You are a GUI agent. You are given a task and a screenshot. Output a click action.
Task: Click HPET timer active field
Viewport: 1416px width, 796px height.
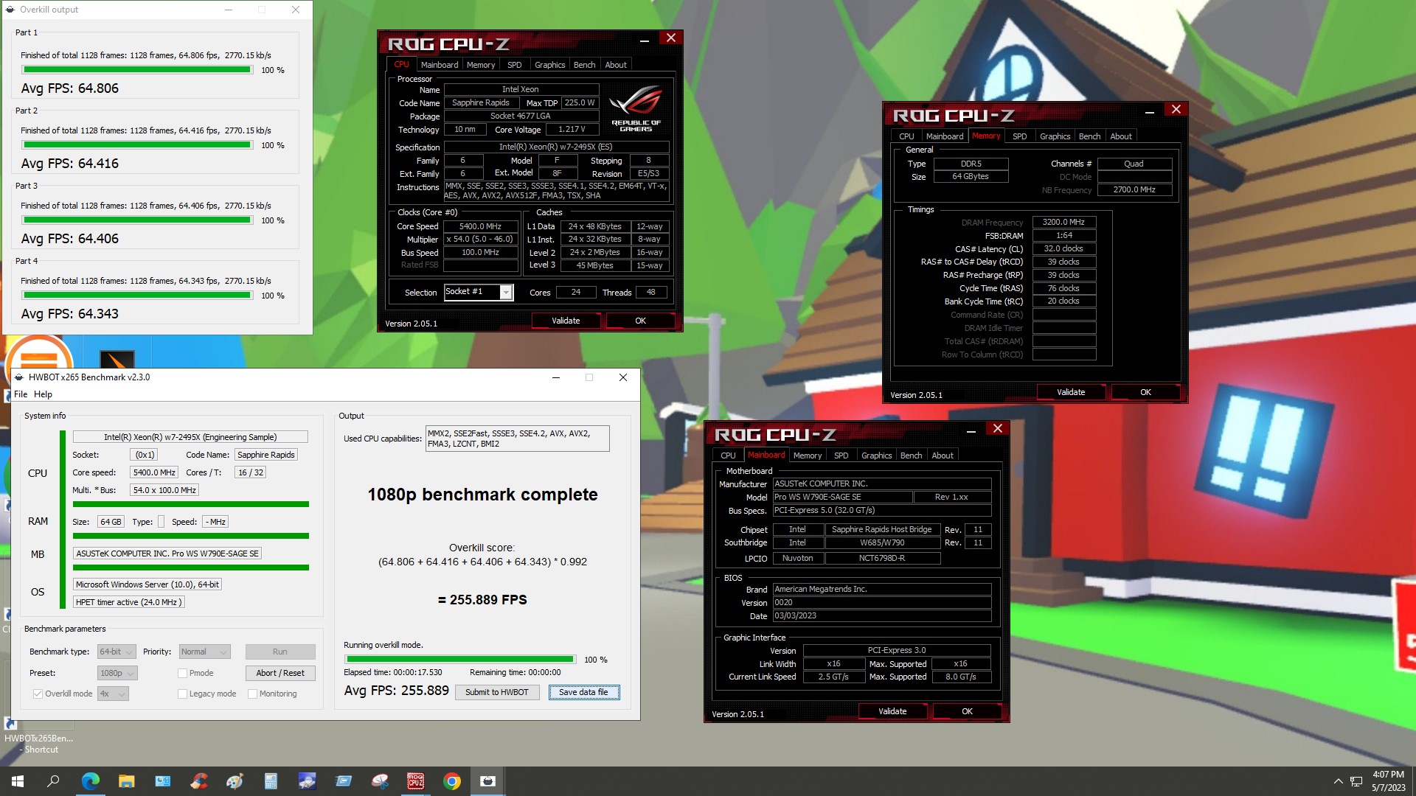(128, 602)
